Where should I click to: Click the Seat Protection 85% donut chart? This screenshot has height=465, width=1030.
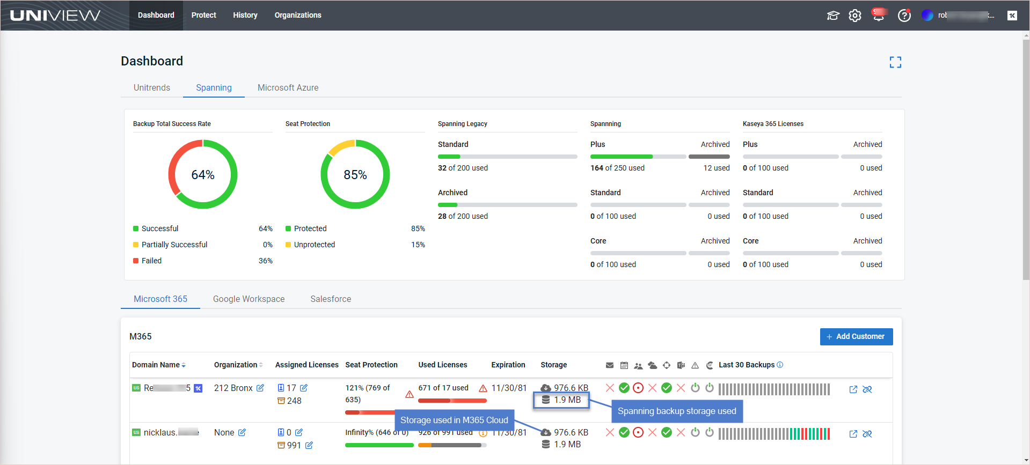tap(355, 174)
